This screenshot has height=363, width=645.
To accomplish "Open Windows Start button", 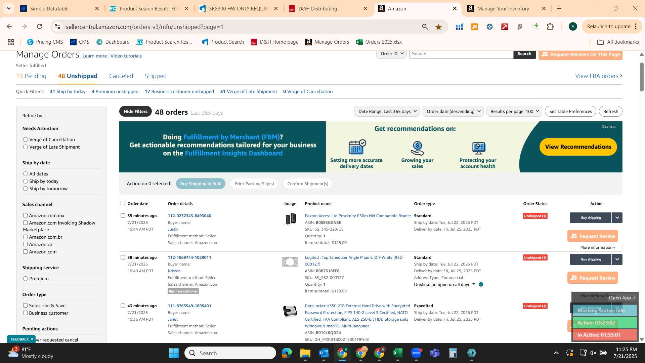I will tap(174, 353).
